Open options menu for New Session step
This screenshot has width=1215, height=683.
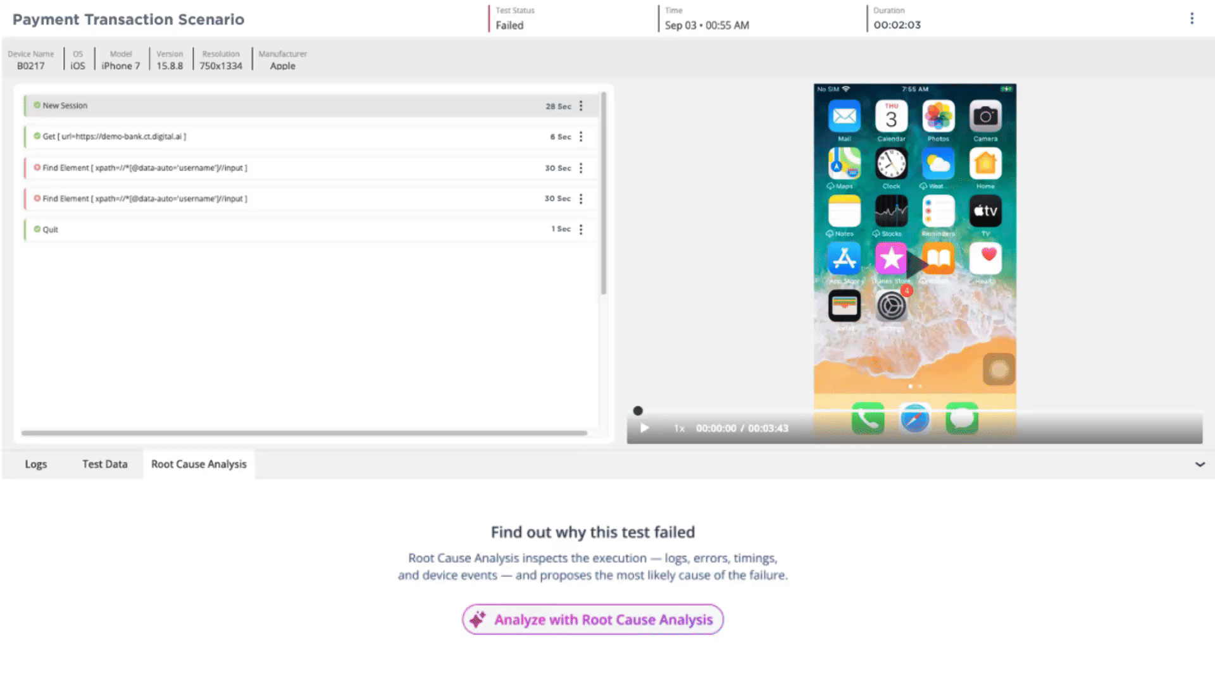pyautogui.click(x=581, y=106)
